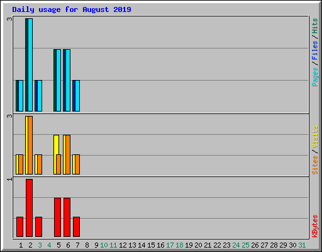Click the 'KBytes' legend label
The image size is (322, 252).
(x=315, y=226)
